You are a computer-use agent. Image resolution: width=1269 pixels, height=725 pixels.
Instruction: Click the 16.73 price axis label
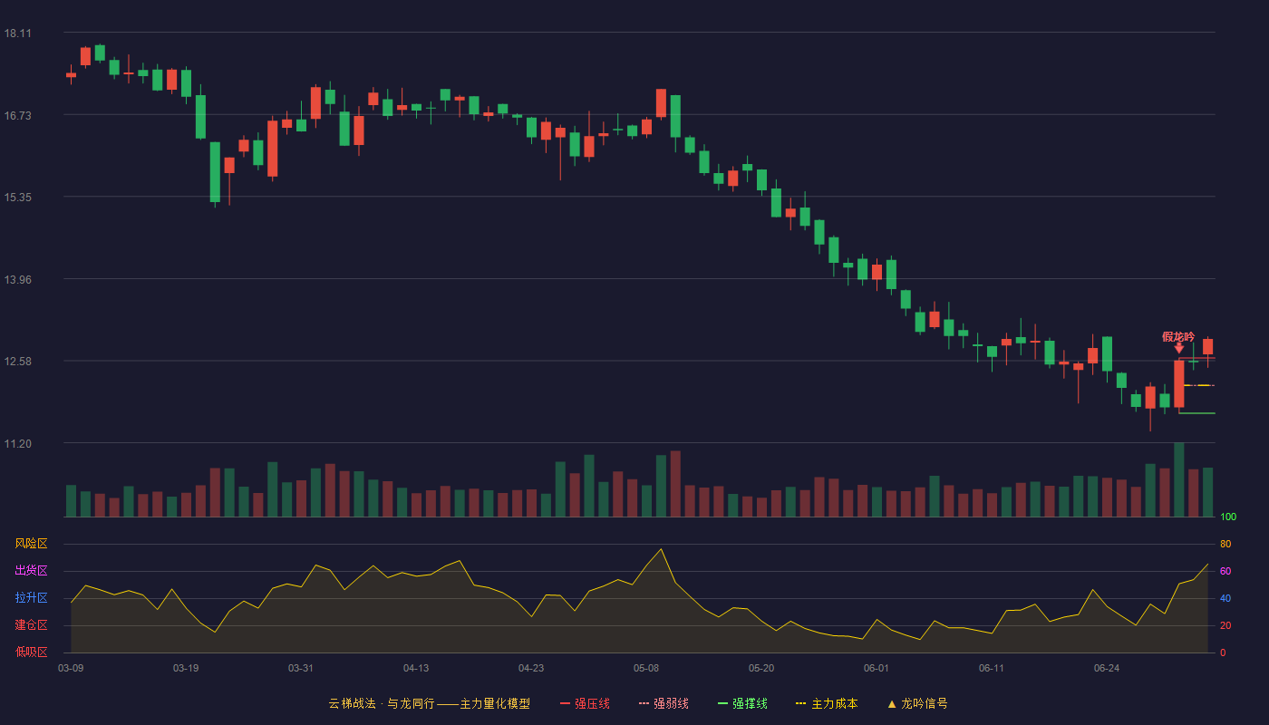click(17, 115)
